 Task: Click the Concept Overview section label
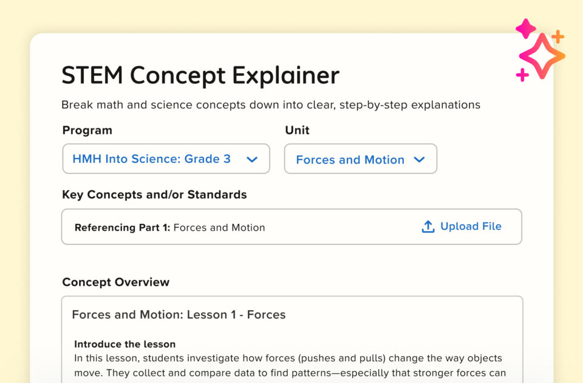tap(115, 282)
